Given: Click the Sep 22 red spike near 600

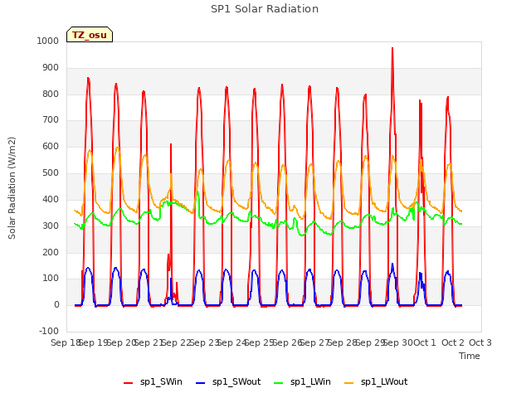Looking at the screenshot, I should 171,145.
